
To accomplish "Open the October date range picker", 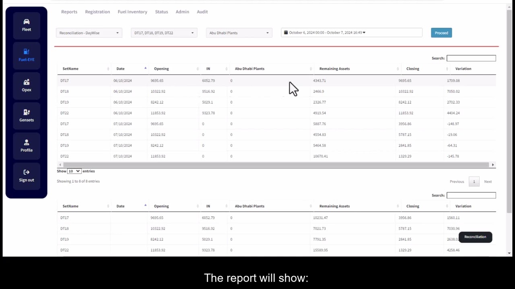I will click(352, 33).
